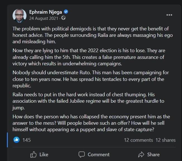The width and height of the screenshot is (182, 161).
Task: Click the closing paragraph about collapsed economy
Action: coord(91,123)
